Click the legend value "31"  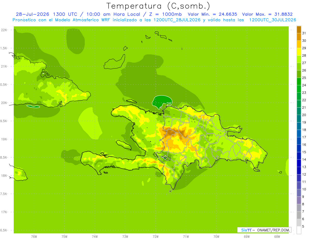click(x=304, y=33)
